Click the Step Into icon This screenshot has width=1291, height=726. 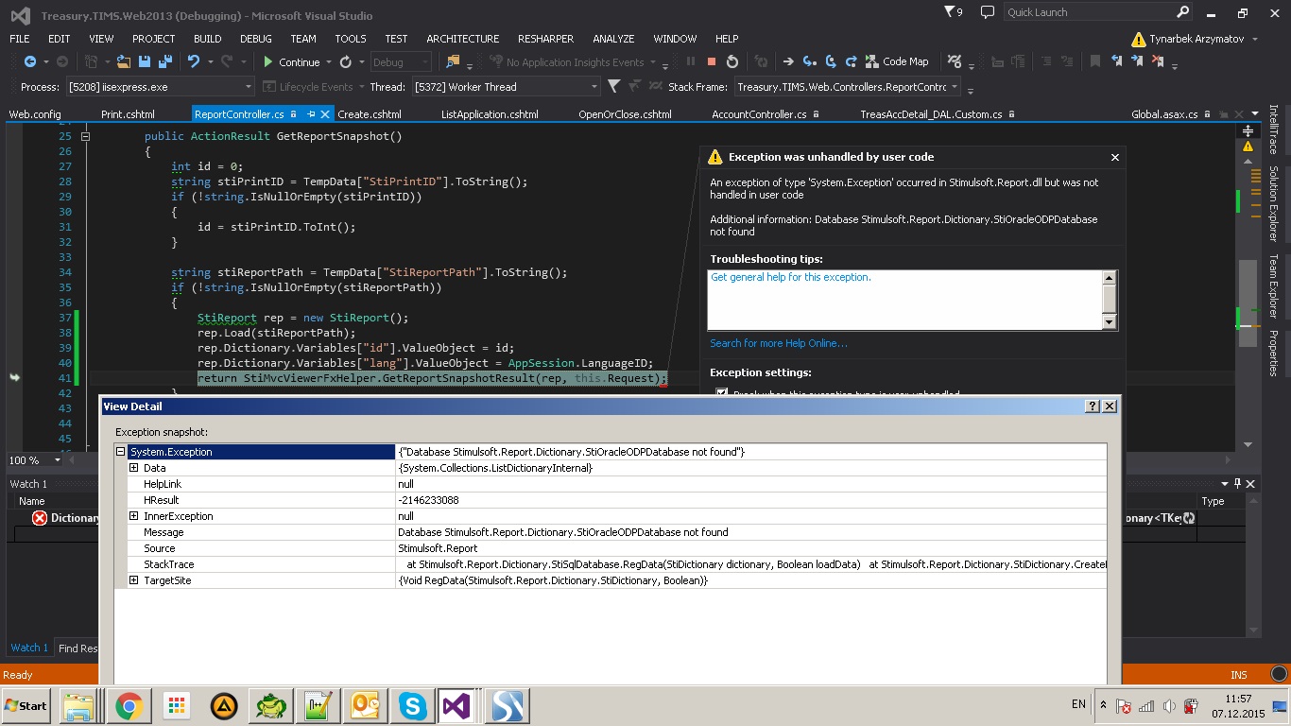[x=810, y=61]
